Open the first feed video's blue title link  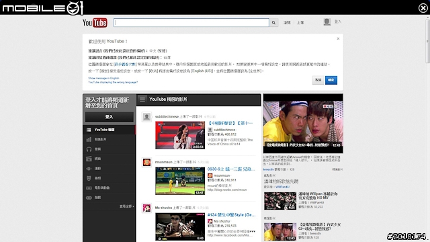tap(230, 123)
